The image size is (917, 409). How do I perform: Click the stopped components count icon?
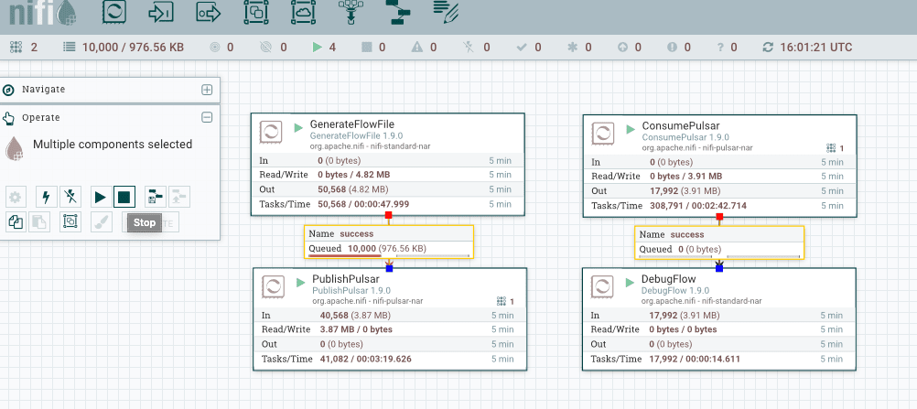pos(367,48)
